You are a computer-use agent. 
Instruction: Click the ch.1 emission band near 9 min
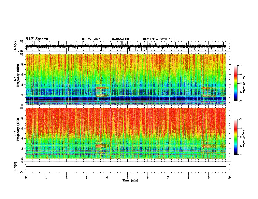(x=209, y=92)
